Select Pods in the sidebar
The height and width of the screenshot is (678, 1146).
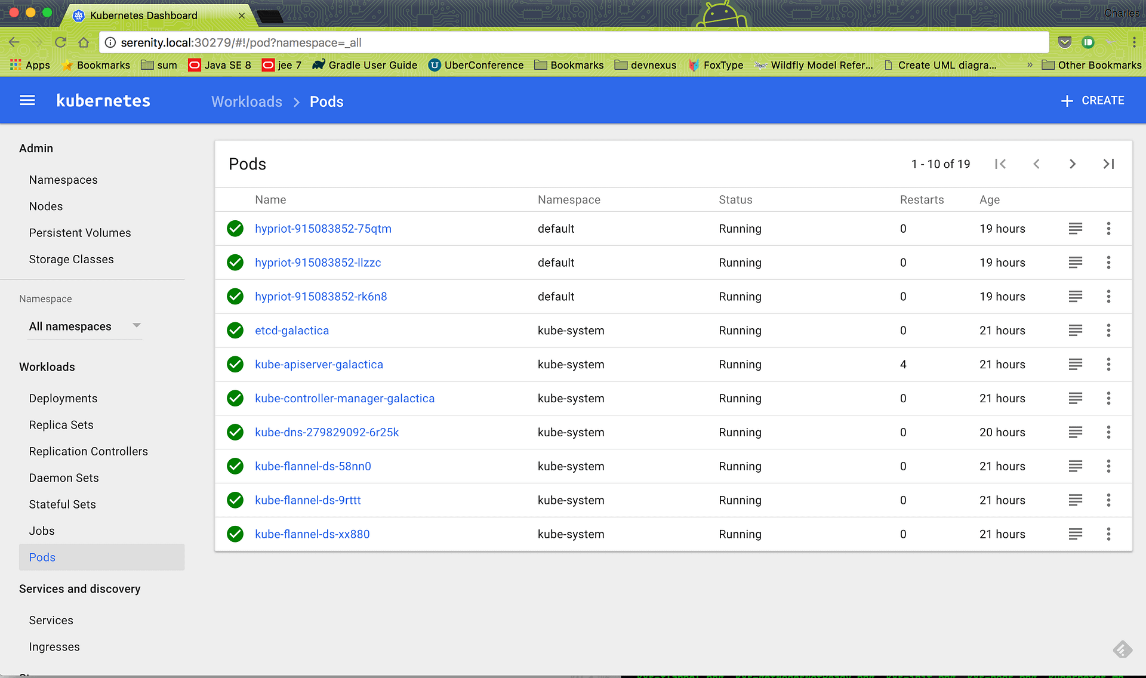[101, 557]
